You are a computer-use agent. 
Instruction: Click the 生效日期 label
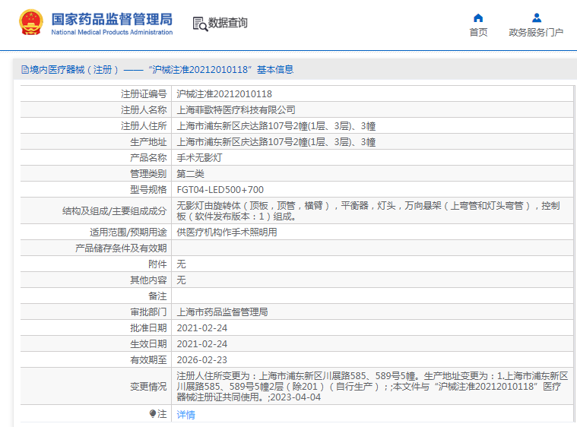coord(148,344)
